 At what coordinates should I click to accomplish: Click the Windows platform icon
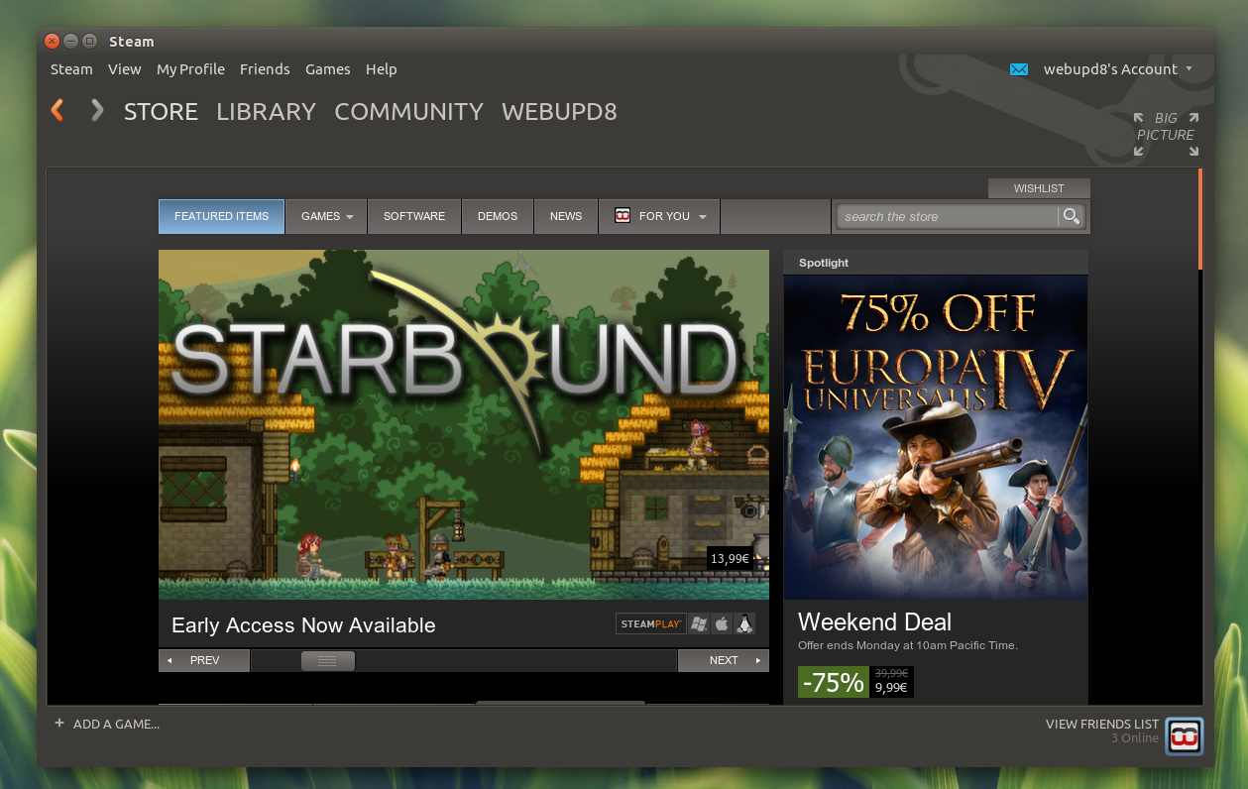click(700, 623)
